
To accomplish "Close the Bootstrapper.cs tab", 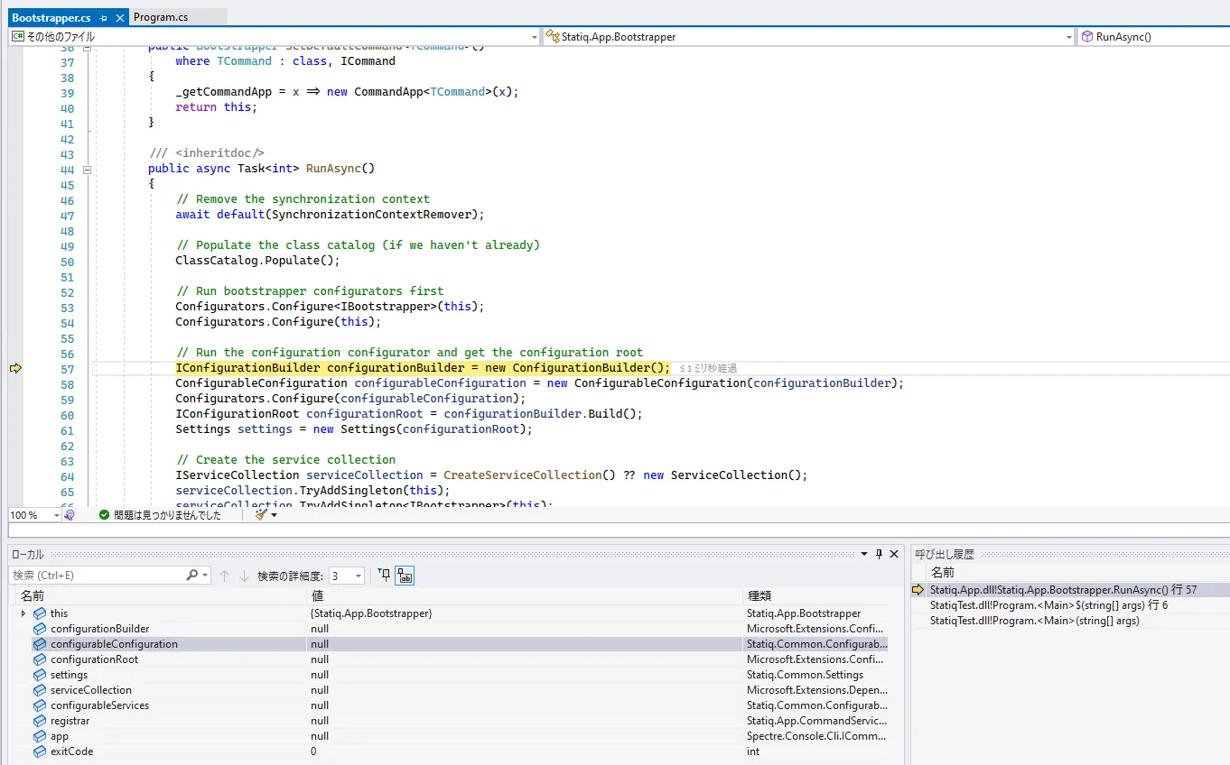I will point(120,17).
